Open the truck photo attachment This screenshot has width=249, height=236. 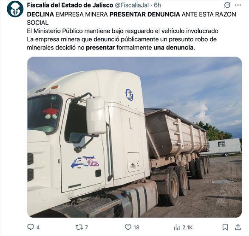tap(135, 137)
